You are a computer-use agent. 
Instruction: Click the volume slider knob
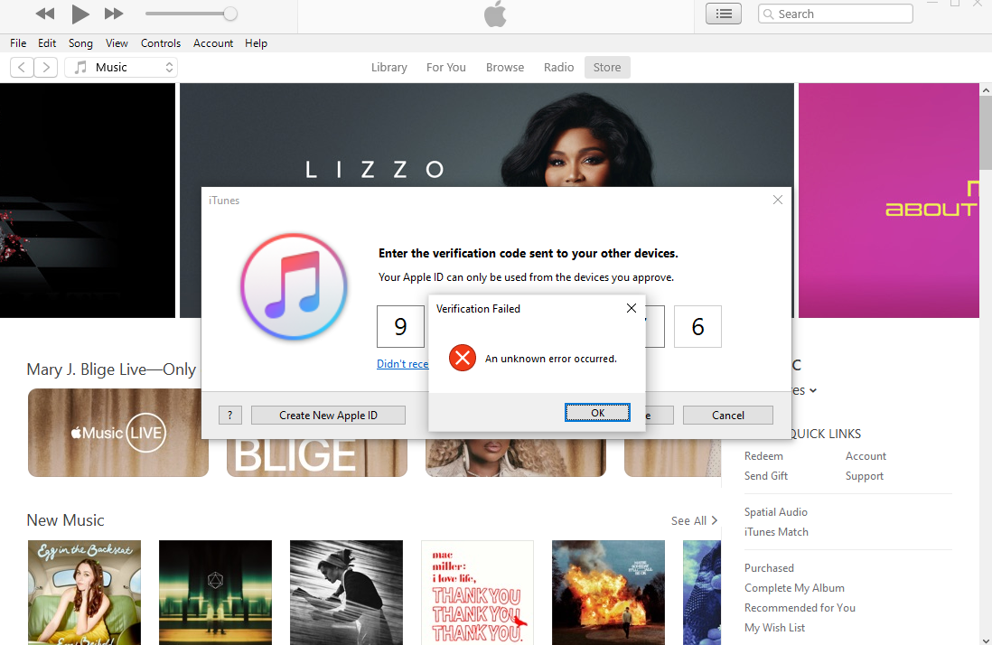pos(230,14)
